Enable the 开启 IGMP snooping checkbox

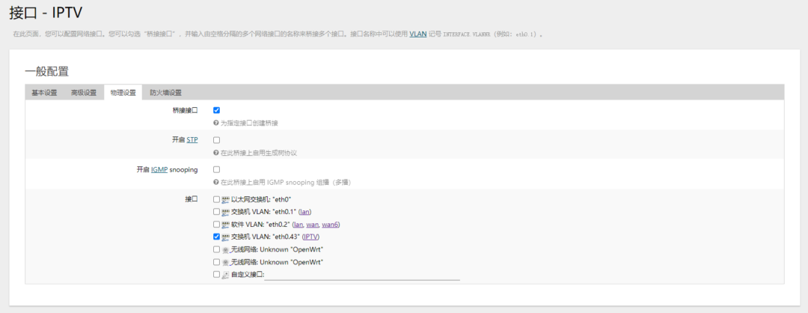click(x=216, y=170)
